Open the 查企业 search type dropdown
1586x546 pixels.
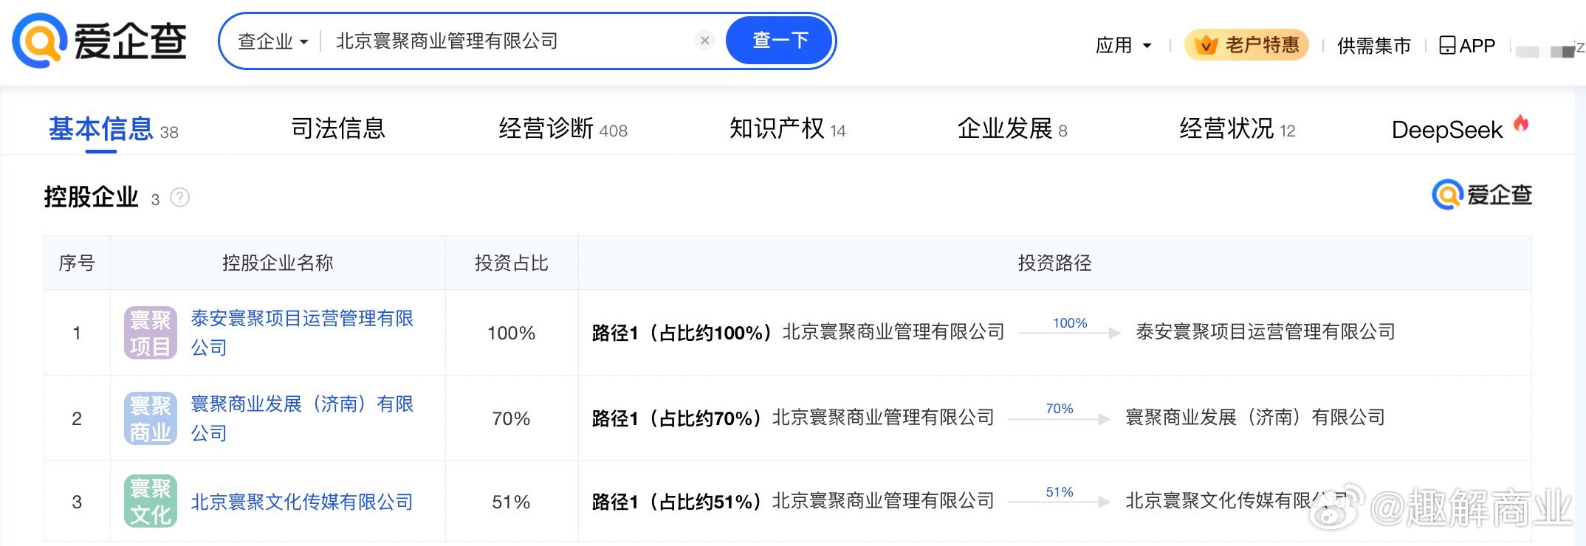coord(272,41)
